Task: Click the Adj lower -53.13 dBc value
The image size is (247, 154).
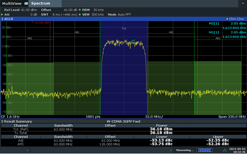Action: (x=161, y=141)
